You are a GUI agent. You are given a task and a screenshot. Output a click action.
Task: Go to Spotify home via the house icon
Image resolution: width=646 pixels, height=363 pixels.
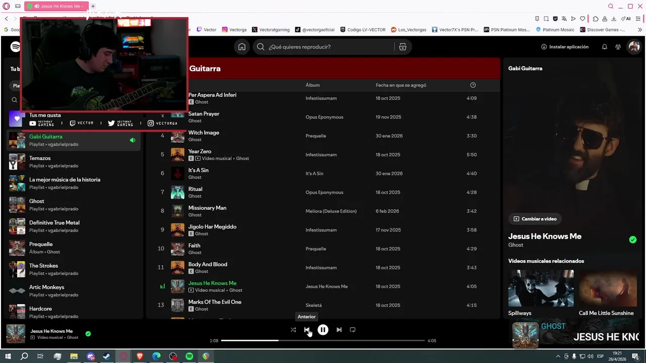click(x=242, y=47)
